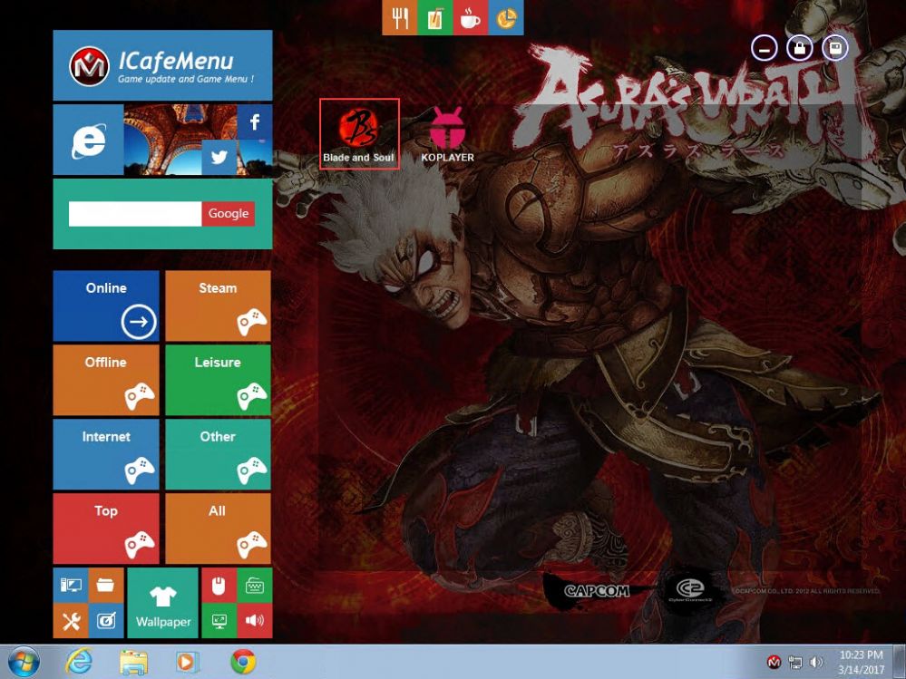Launch Google Chrome from the taskbar

[243, 662]
